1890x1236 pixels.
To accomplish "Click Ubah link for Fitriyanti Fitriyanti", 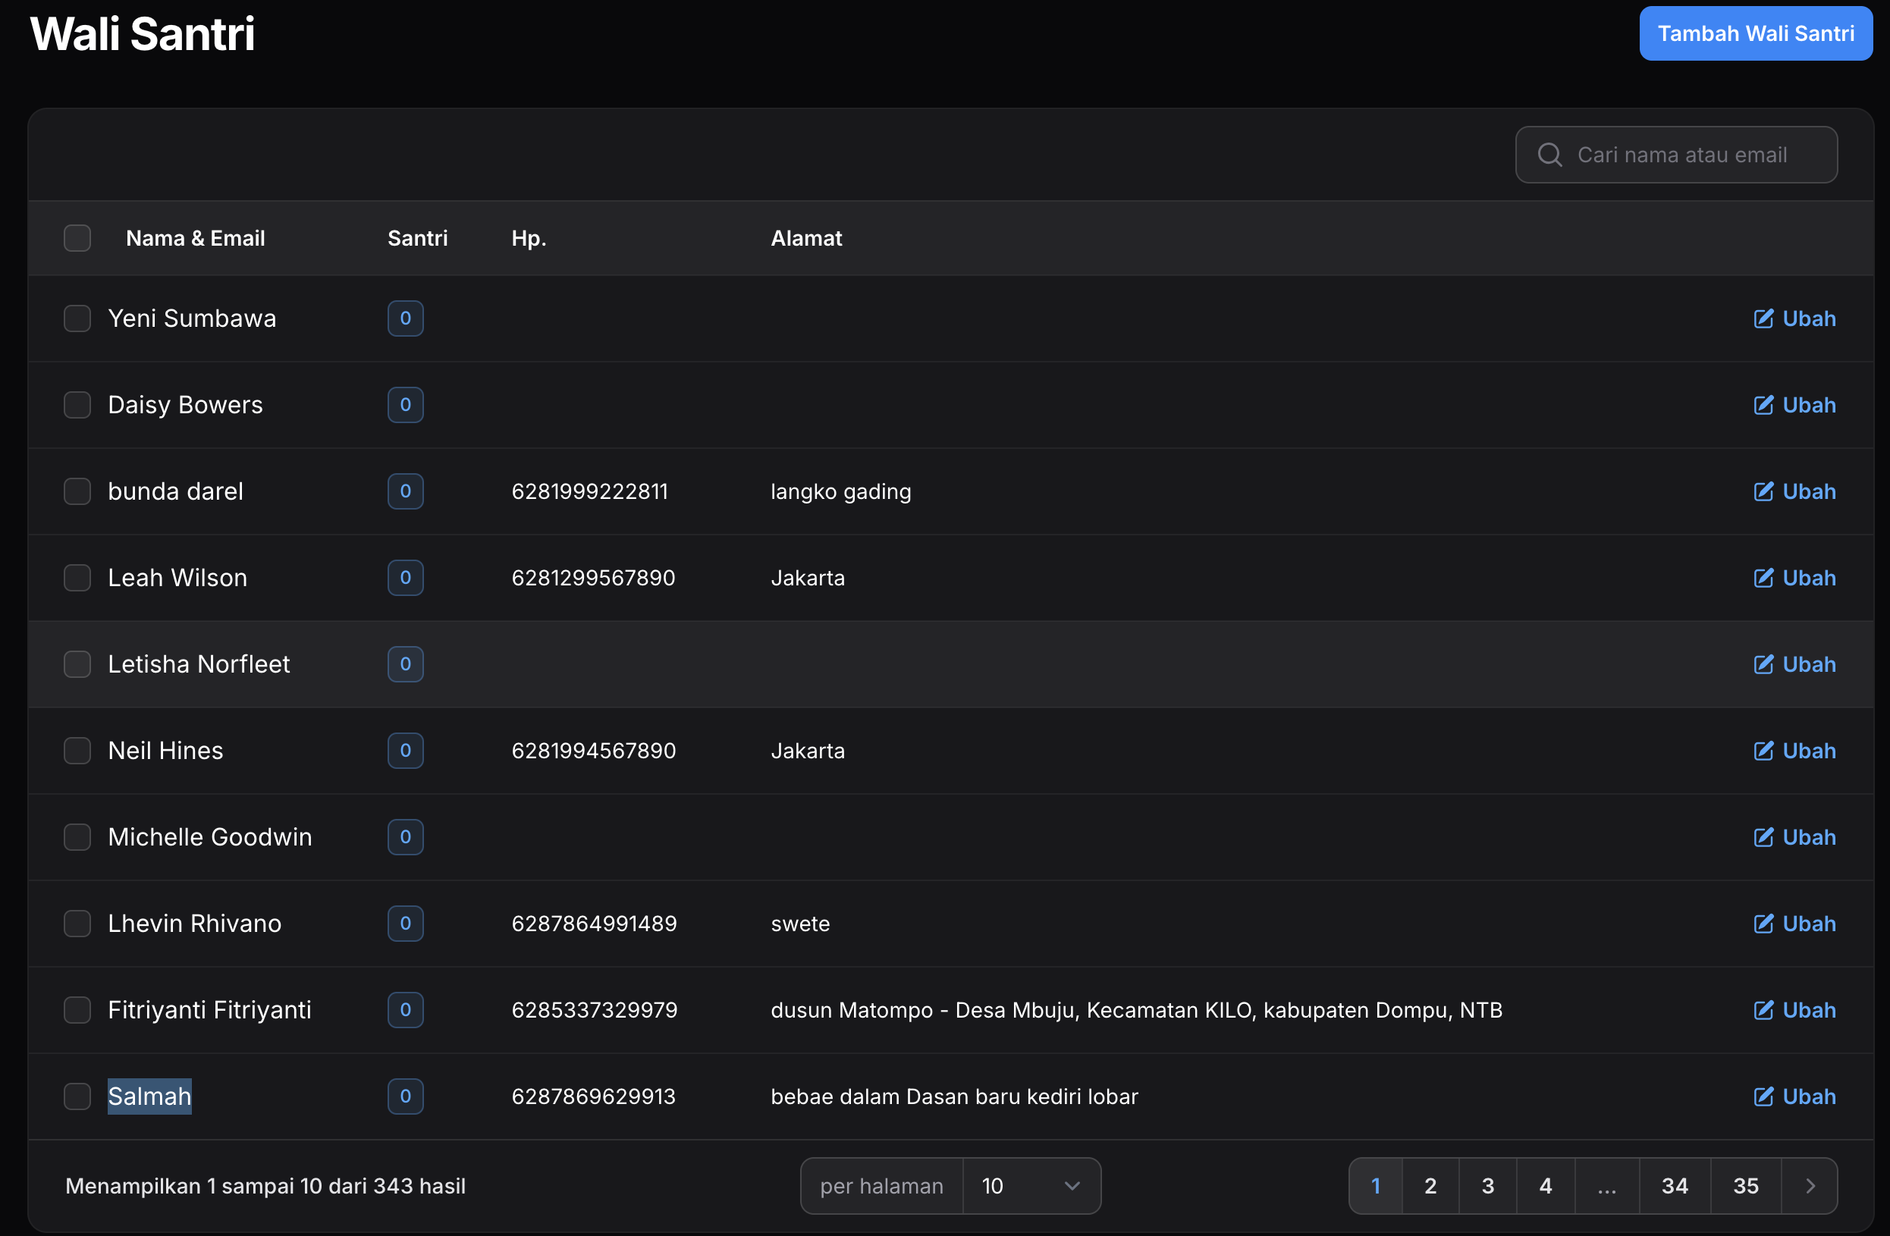I will (1794, 1010).
